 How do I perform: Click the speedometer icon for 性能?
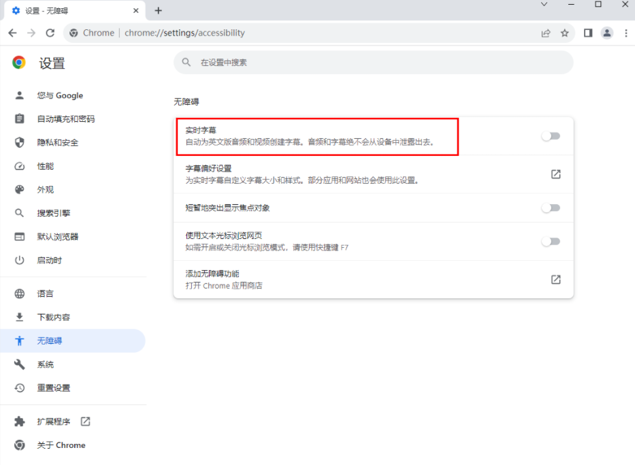[x=20, y=166]
